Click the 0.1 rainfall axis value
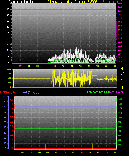The width and height of the screenshot is (129, 156). 12,144
